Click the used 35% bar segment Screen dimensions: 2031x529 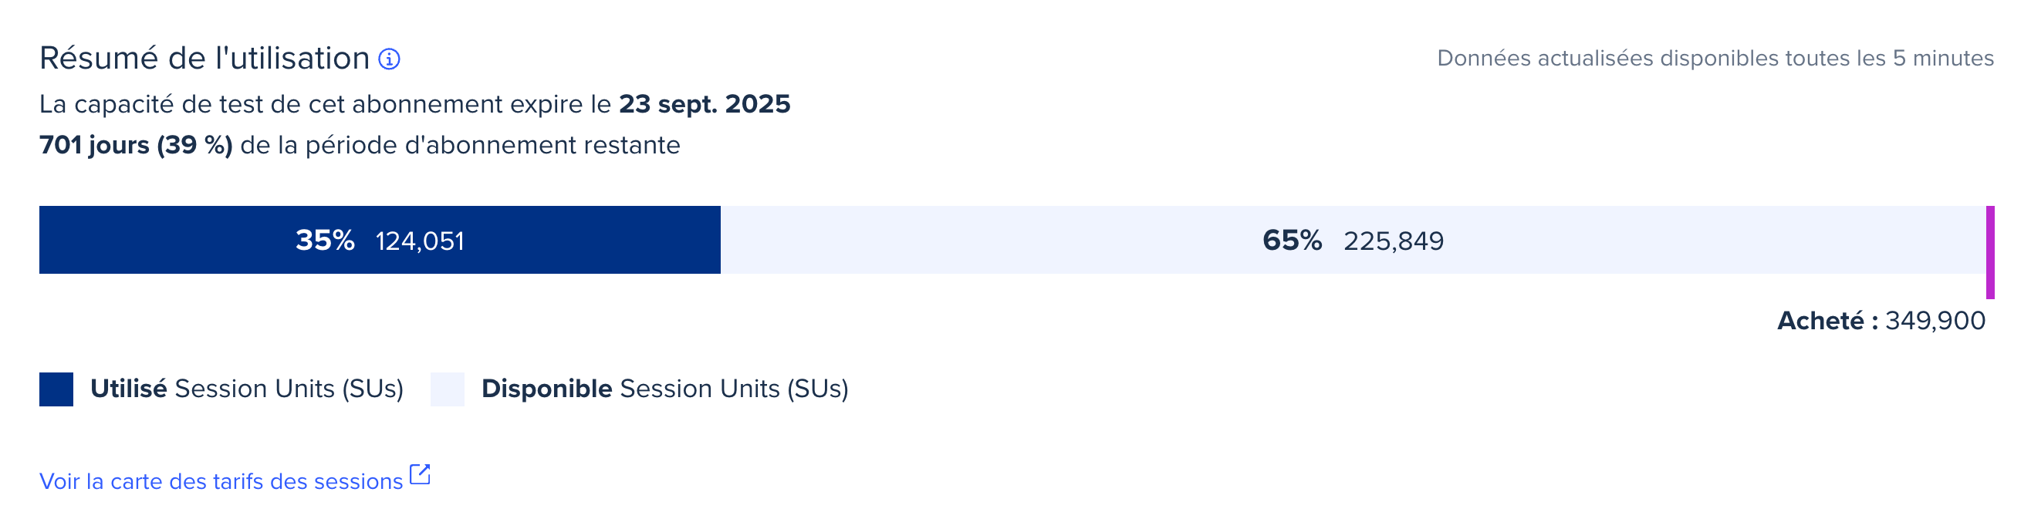pyautogui.click(x=380, y=241)
